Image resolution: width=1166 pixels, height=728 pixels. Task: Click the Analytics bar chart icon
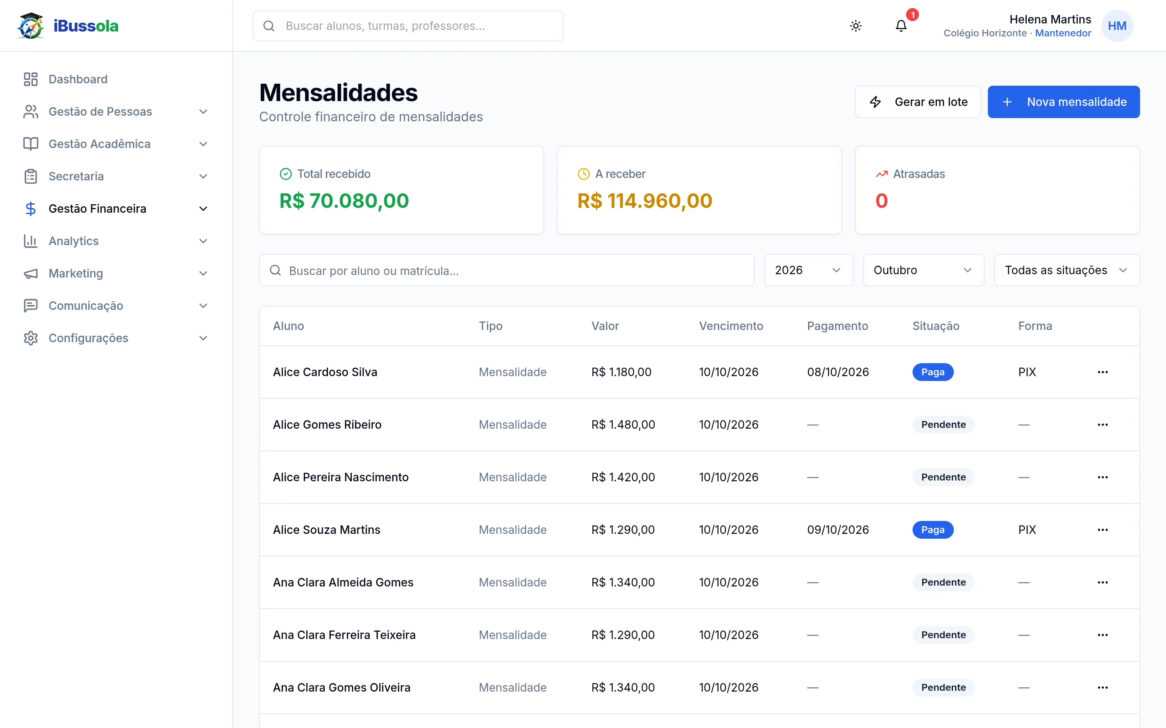click(x=31, y=241)
